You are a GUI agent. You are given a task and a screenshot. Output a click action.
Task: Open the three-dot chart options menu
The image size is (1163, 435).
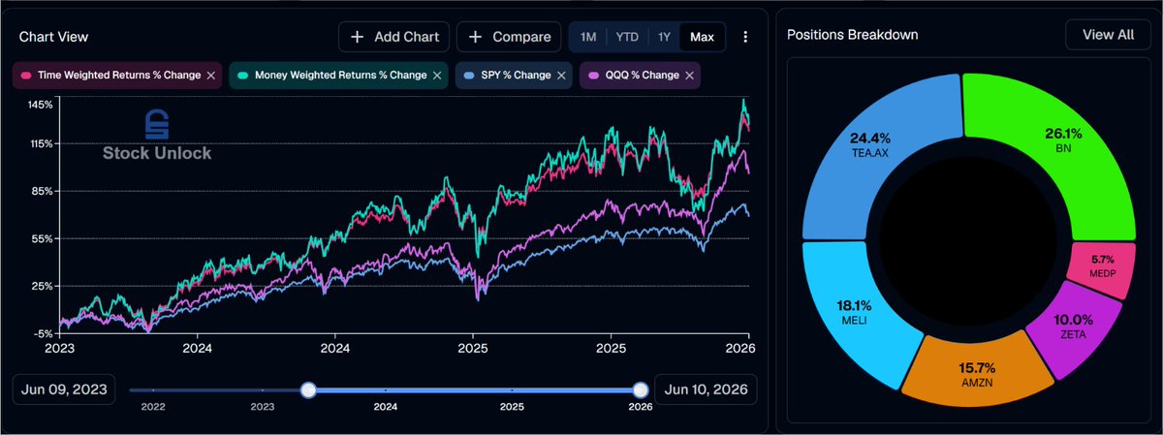(745, 37)
